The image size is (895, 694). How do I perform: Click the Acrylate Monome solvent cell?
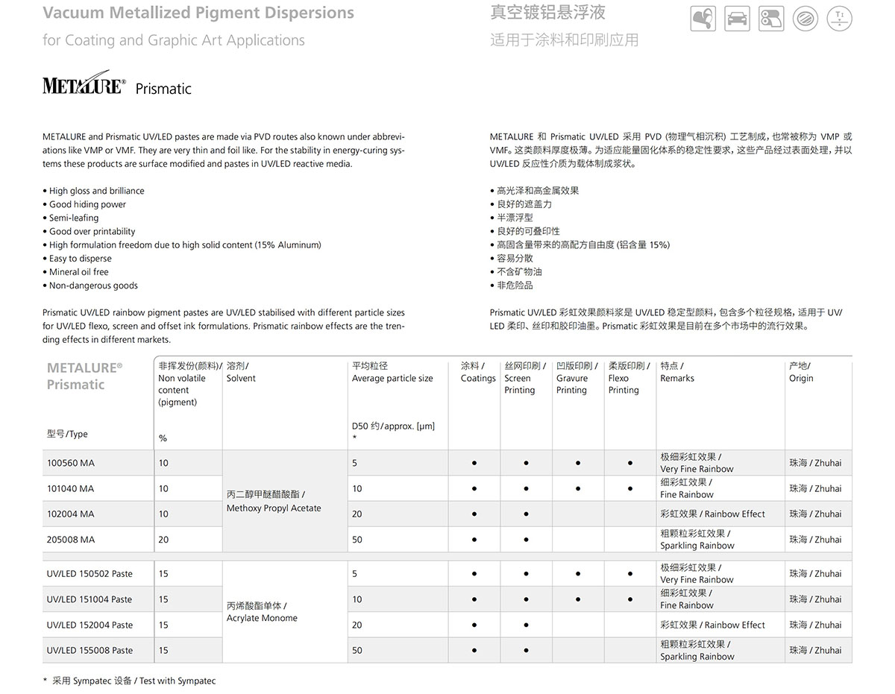point(262,618)
